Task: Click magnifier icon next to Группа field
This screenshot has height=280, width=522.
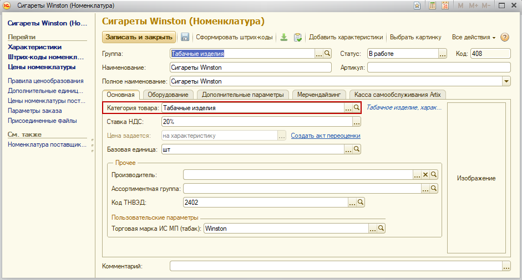Action: click(327, 54)
